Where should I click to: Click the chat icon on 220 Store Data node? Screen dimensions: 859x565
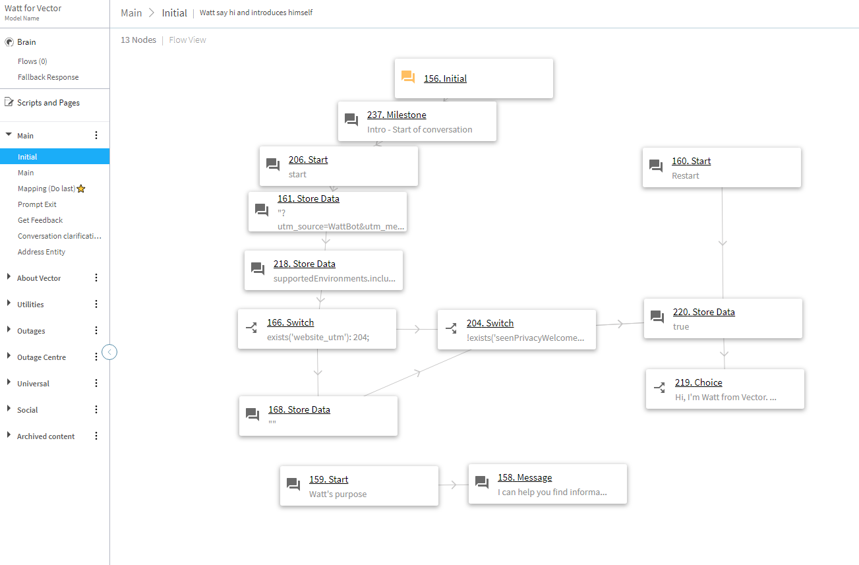pos(657,317)
